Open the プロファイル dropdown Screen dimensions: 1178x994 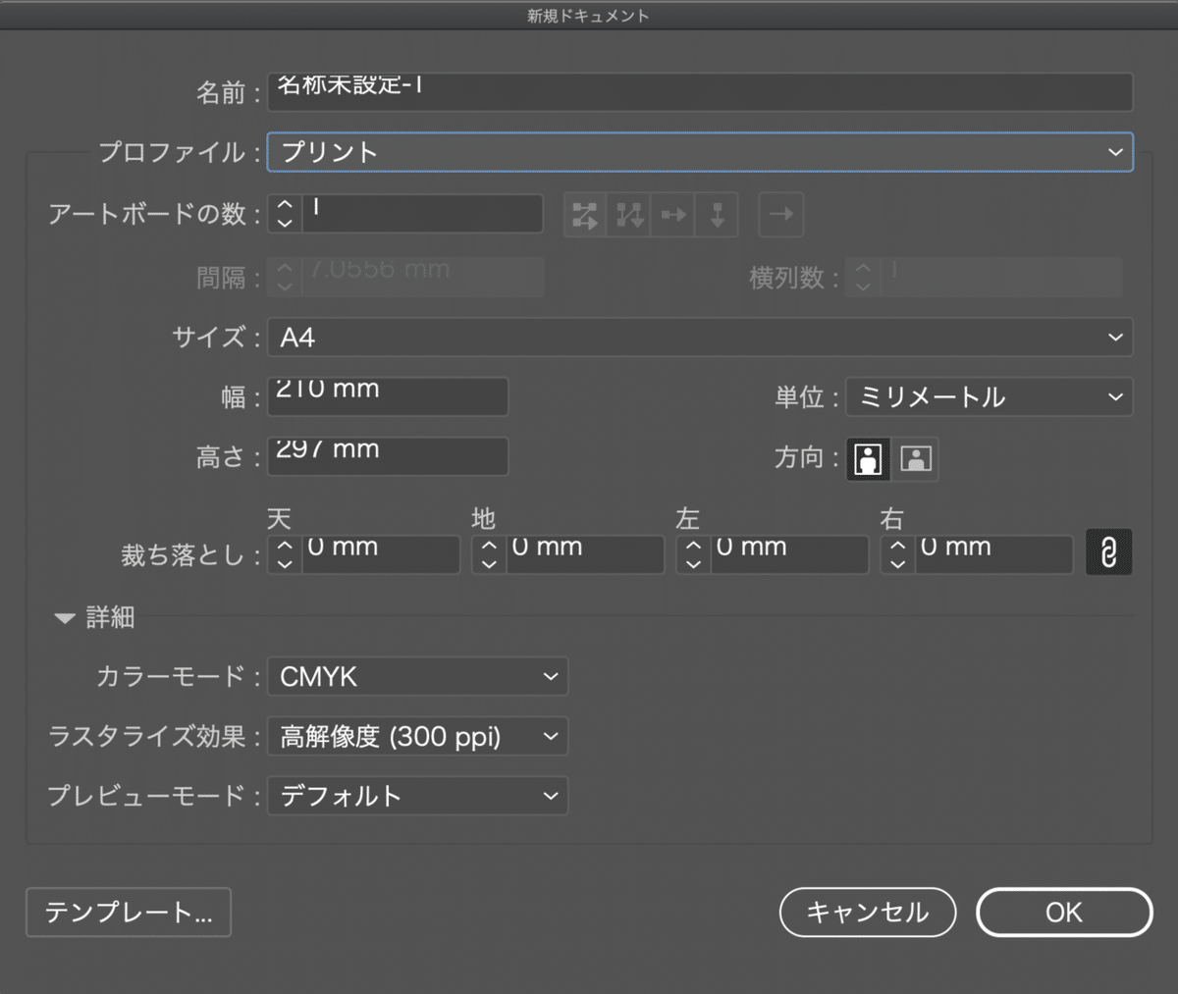coord(700,152)
